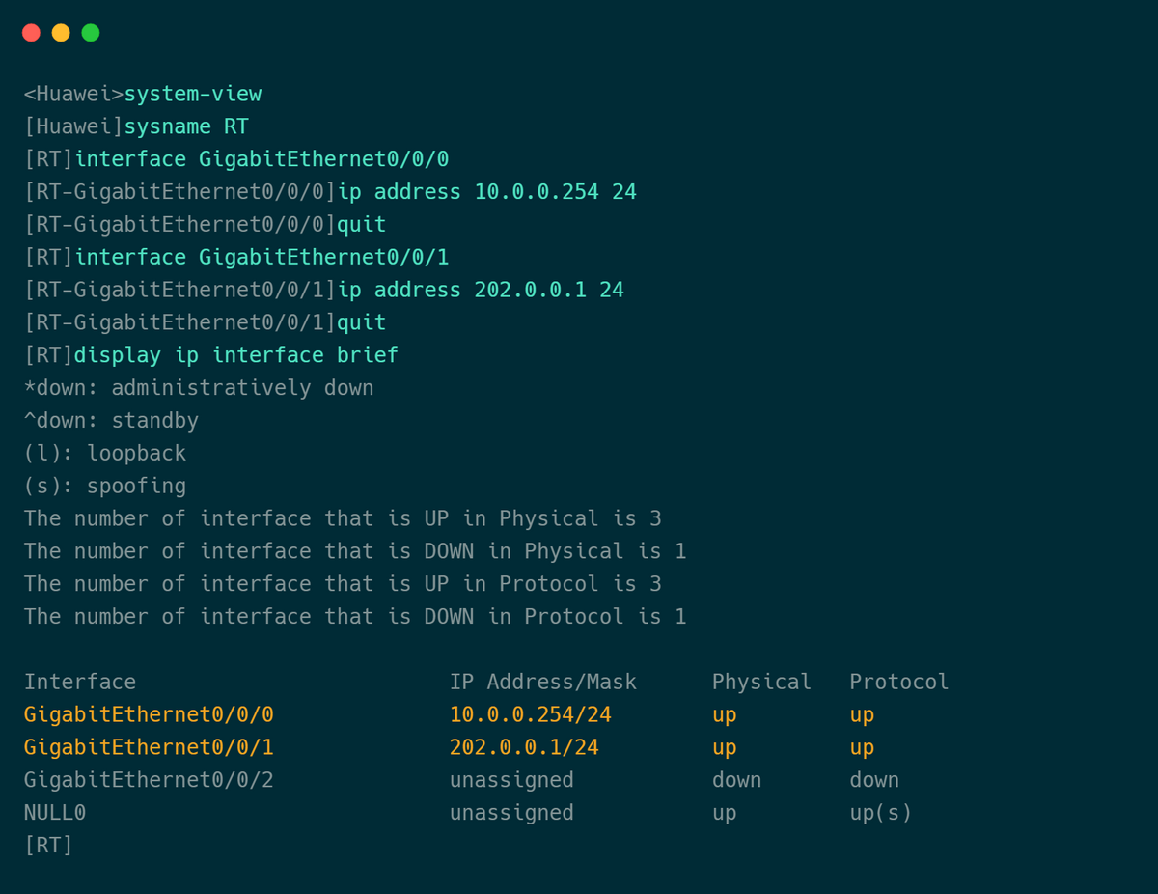
Task: Click the Physical column header
Action: pos(761,682)
